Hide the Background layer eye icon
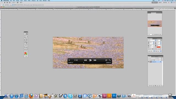The width and height of the screenshot is (176, 99). pos(148,62)
